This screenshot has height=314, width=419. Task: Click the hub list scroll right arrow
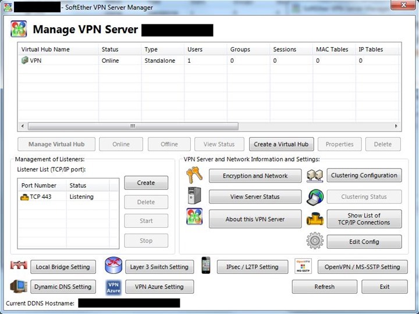pos(396,126)
